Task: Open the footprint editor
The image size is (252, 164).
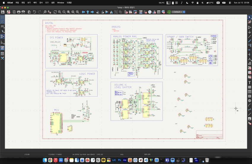Action: (135, 12)
